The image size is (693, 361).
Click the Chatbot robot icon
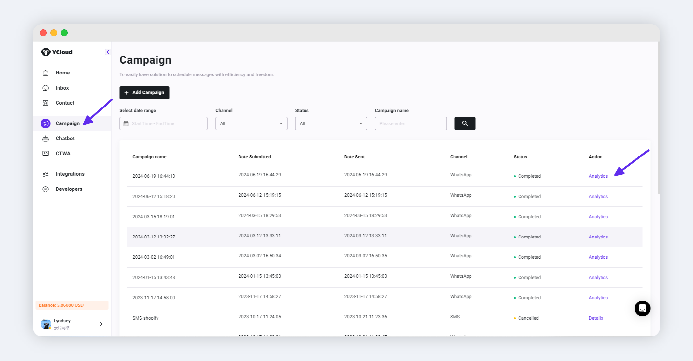pyautogui.click(x=46, y=139)
